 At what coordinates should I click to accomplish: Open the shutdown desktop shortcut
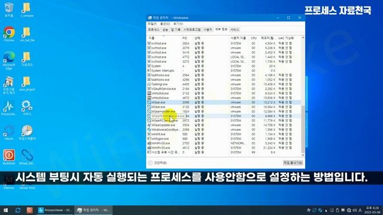point(9,157)
